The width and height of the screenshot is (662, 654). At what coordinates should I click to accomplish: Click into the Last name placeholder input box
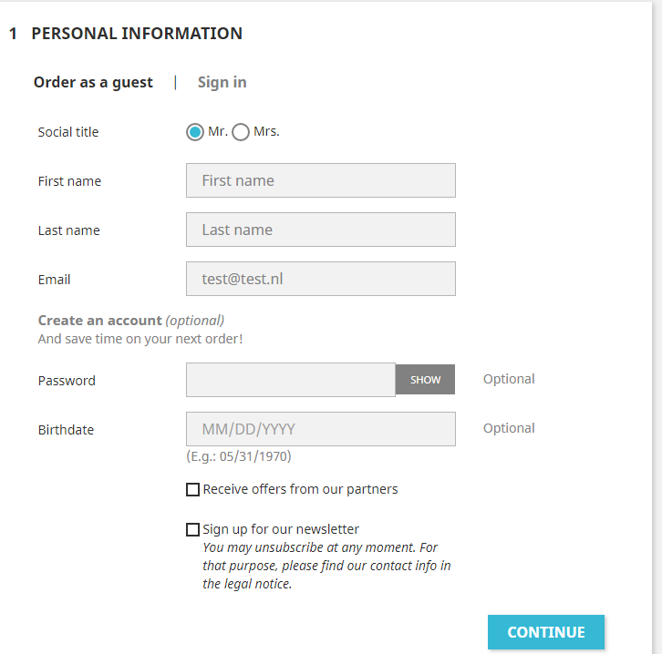(x=320, y=230)
